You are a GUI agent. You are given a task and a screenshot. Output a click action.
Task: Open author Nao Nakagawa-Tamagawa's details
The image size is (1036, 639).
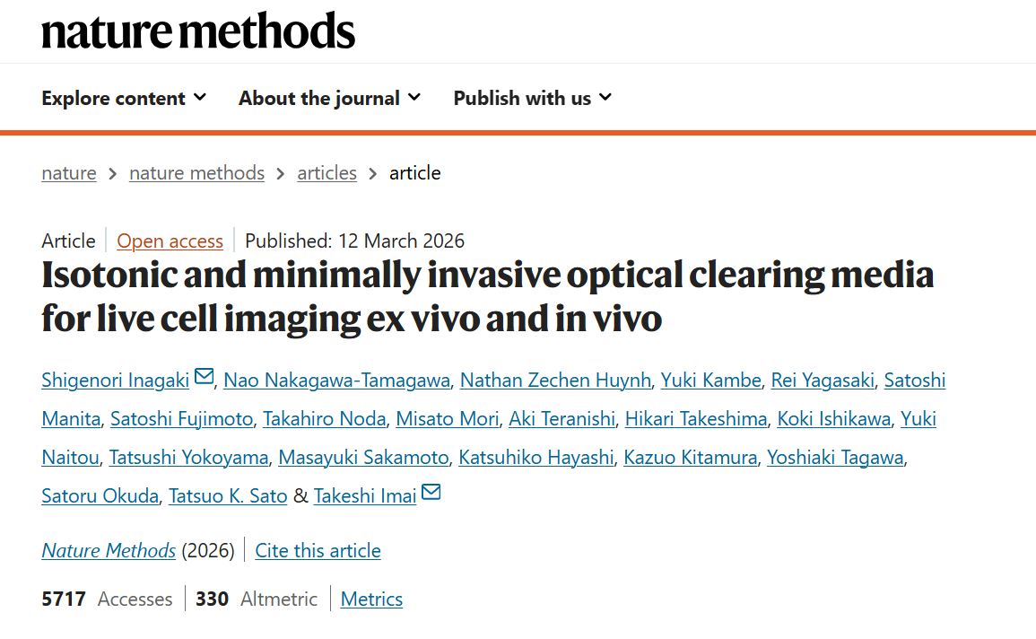tap(336, 380)
